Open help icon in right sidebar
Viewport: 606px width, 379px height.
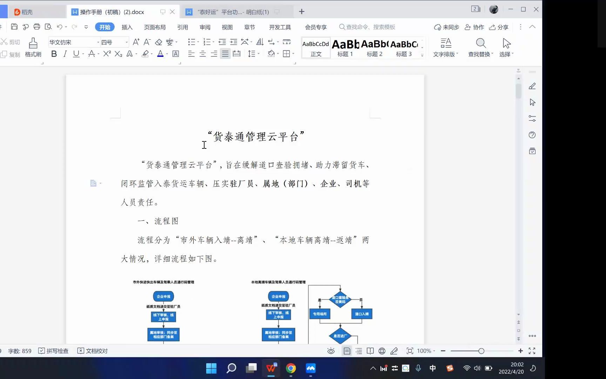[532, 135]
